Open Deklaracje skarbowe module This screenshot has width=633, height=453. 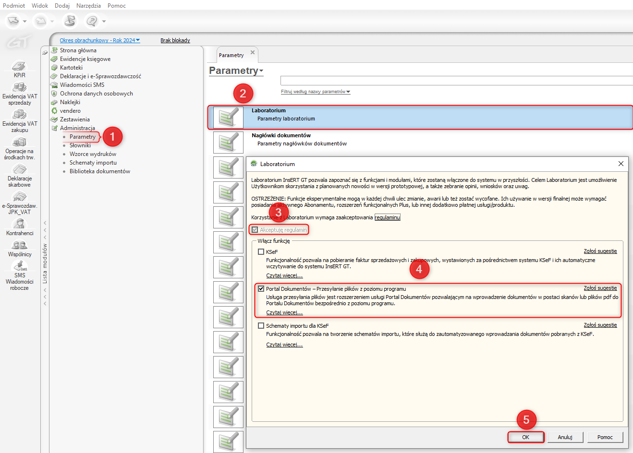(20, 176)
